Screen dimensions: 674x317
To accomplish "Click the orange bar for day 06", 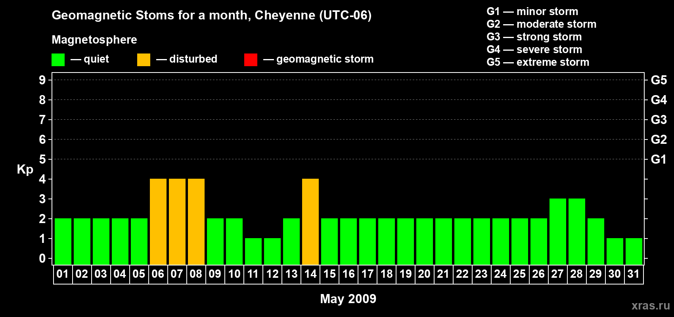I will point(158,222).
